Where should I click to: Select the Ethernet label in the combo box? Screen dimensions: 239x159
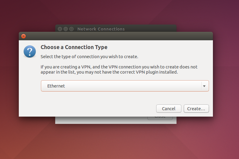(56, 86)
